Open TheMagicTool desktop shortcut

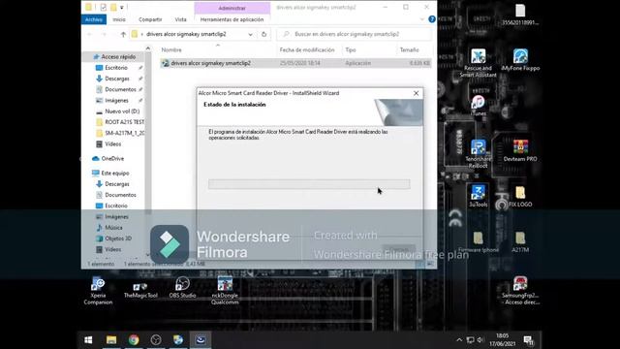[140, 290]
